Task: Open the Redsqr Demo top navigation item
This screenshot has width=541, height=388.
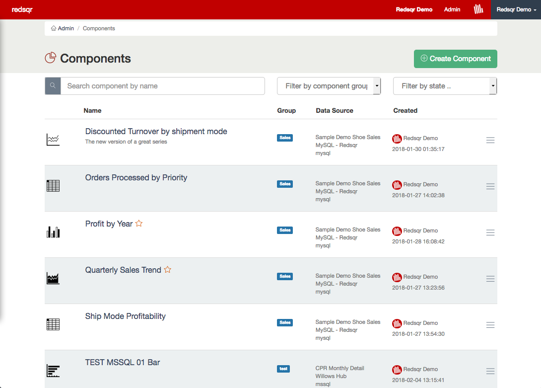Action: pos(414,9)
